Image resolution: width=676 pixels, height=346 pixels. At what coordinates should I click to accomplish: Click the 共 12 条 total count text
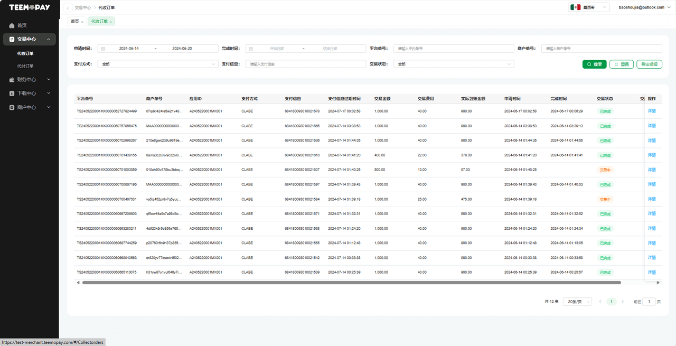tap(551, 302)
